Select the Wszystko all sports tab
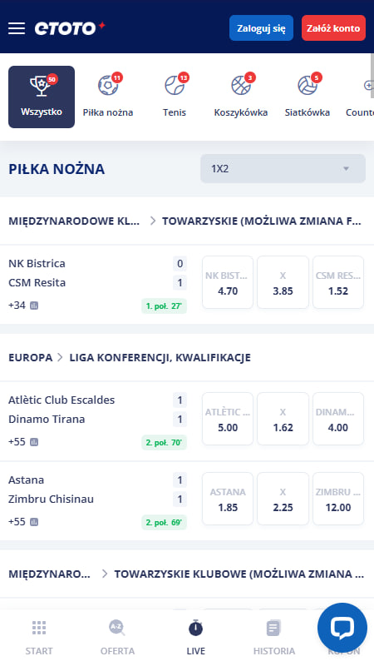 [42, 97]
